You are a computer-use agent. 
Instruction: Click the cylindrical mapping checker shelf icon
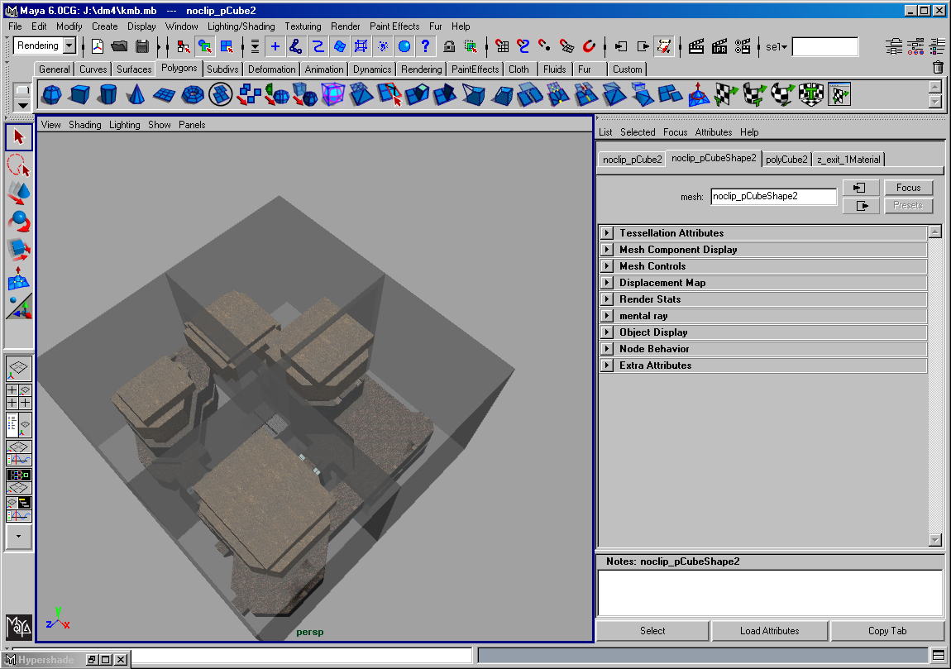coord(754,94)
